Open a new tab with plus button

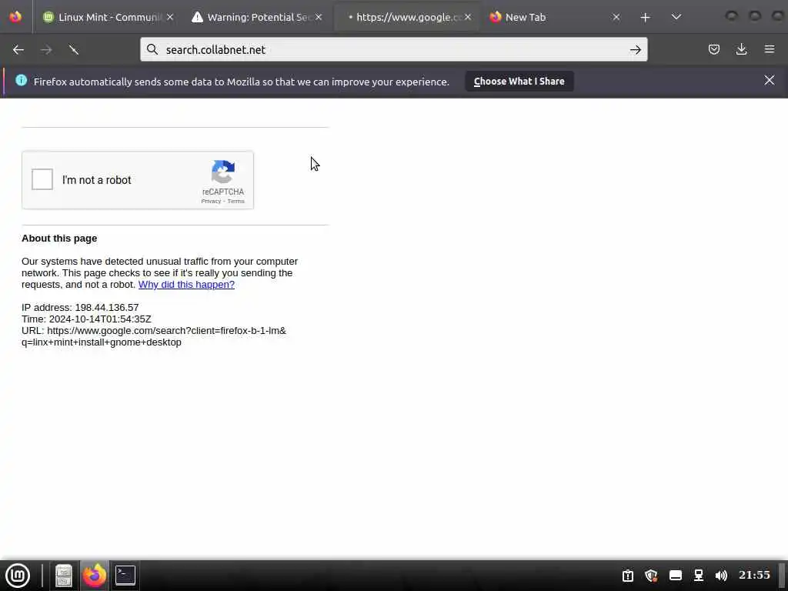point(646,18)
